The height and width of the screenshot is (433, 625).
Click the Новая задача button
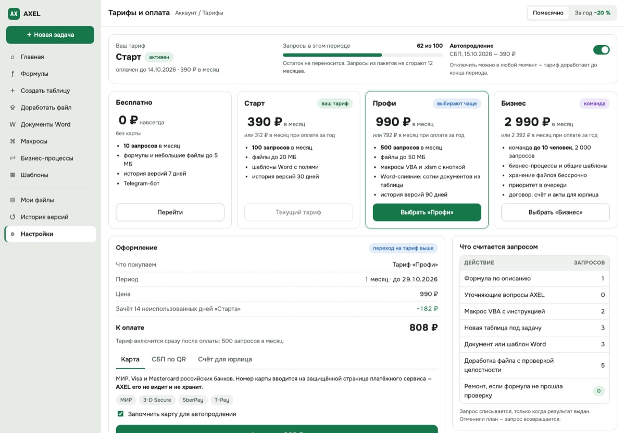(x=50, y=35)
